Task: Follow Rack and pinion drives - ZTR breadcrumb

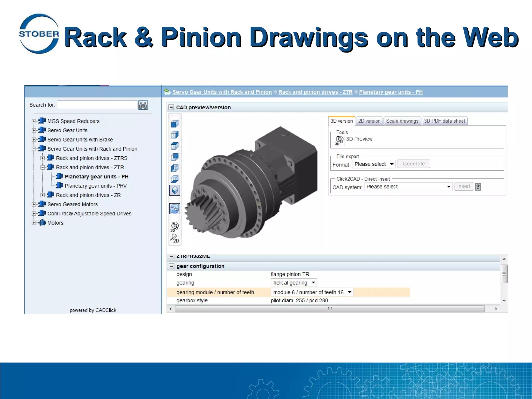Action: coord(315,92)
